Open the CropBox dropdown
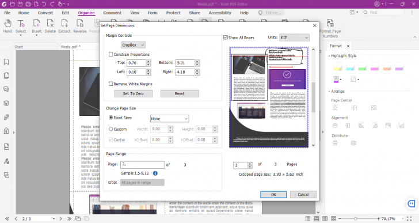 pyautogui.click(x=133, y=45)
